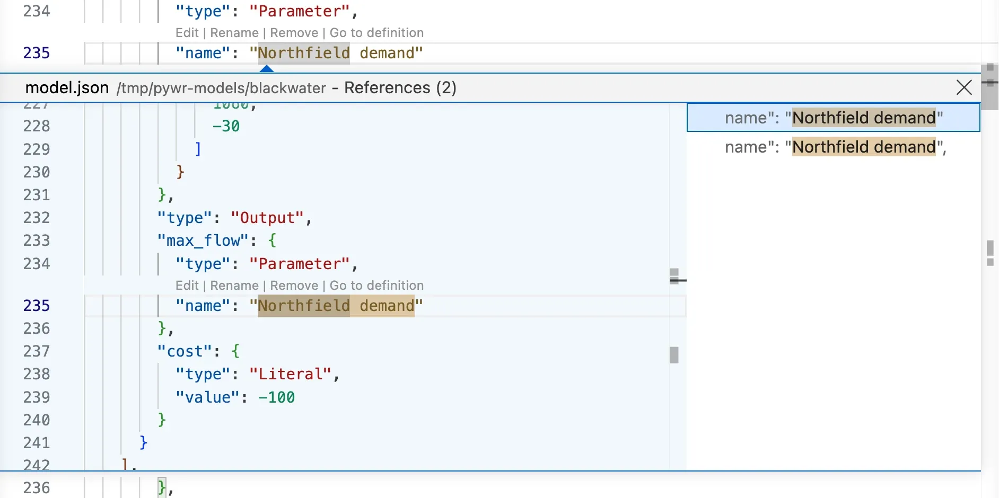Viewport: 999px width, 498px height.
Task: Click the peek editor scrollbar thumb
Action: [674, 355]
